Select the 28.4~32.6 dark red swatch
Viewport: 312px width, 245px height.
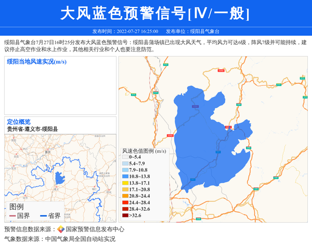(125, 209)
